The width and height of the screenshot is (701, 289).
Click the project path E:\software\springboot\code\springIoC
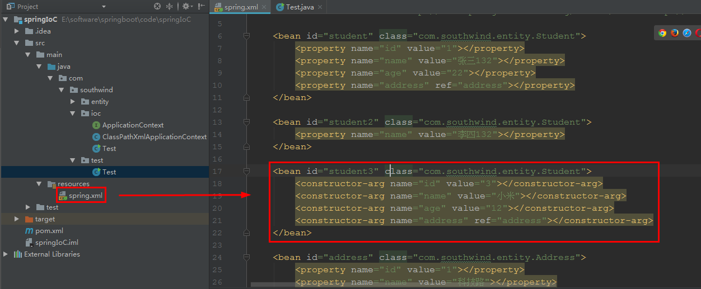click(126, 20)
